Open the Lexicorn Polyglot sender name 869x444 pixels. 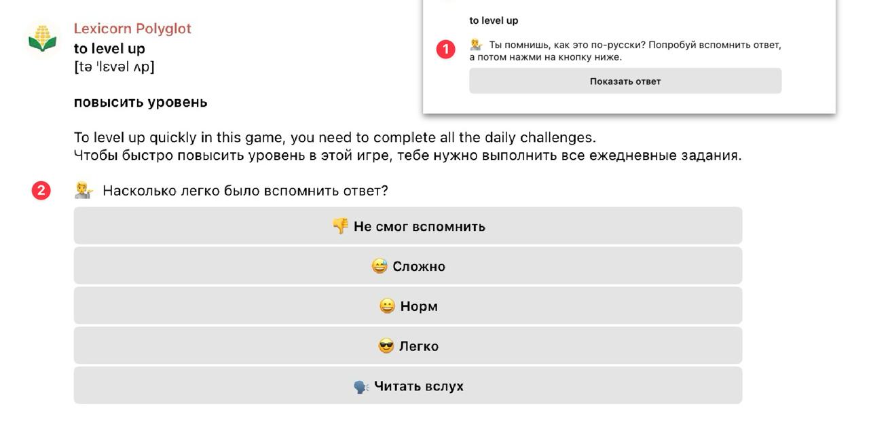132,29
